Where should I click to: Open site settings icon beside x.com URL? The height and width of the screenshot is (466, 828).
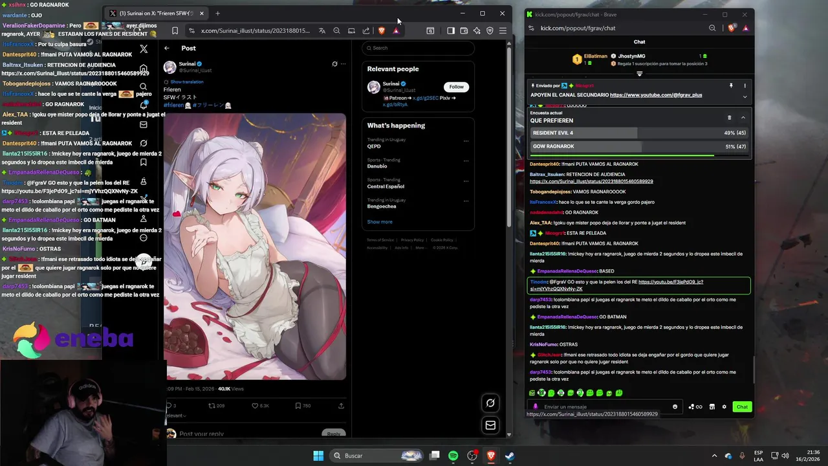point(191,30)
